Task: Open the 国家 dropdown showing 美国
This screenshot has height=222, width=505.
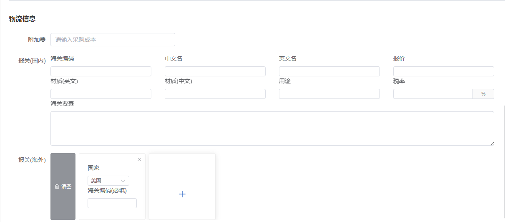Action: (x=108, y=181)
